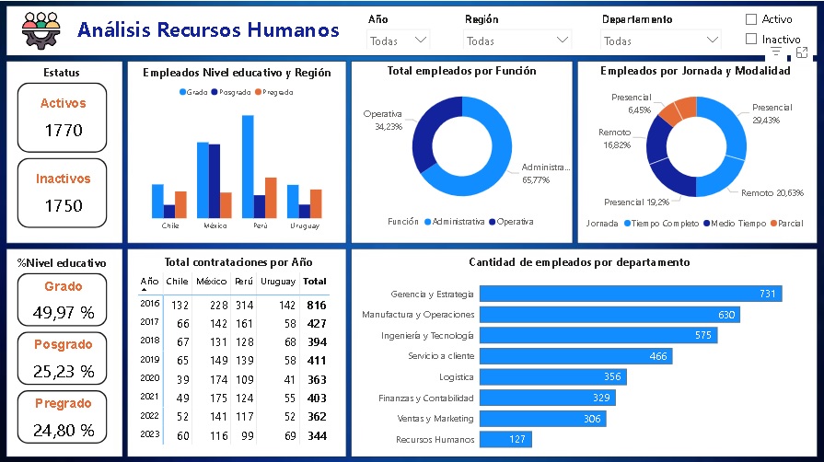Click the Posgrado legend marker

point(214,92)
